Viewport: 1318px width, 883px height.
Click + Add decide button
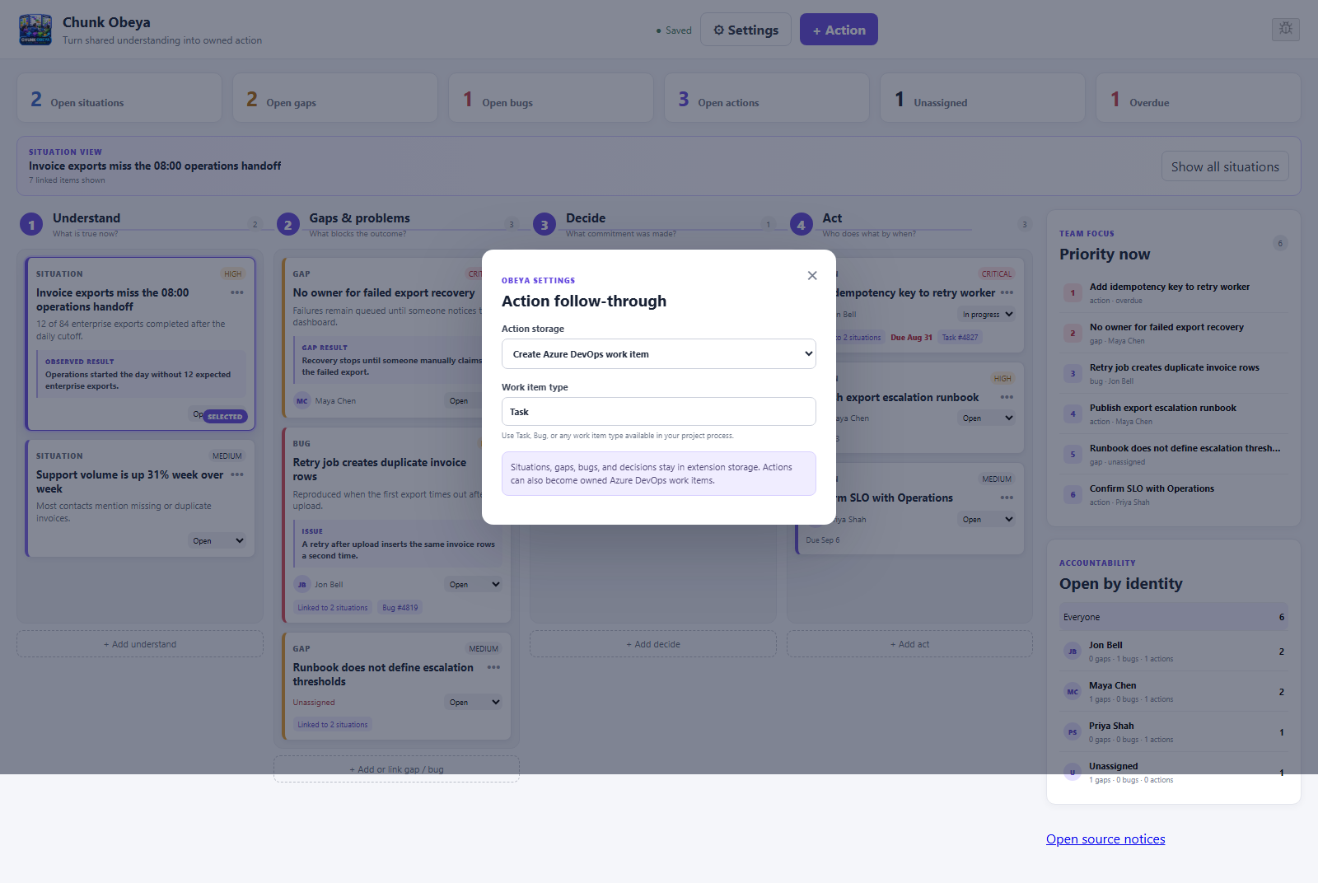(x=653, y=644)
